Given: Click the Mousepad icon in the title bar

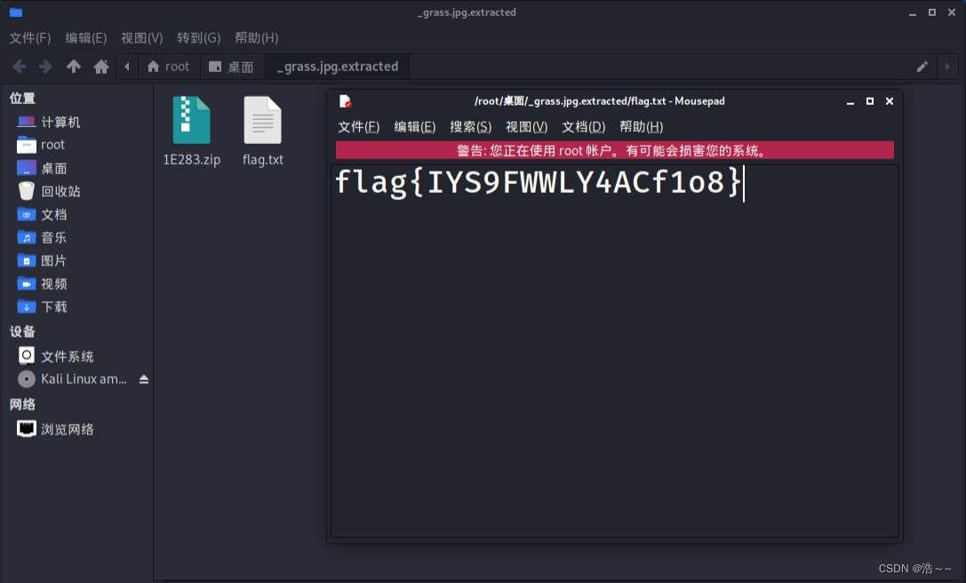Looking at the screenshot, I should tap(347, 100).
